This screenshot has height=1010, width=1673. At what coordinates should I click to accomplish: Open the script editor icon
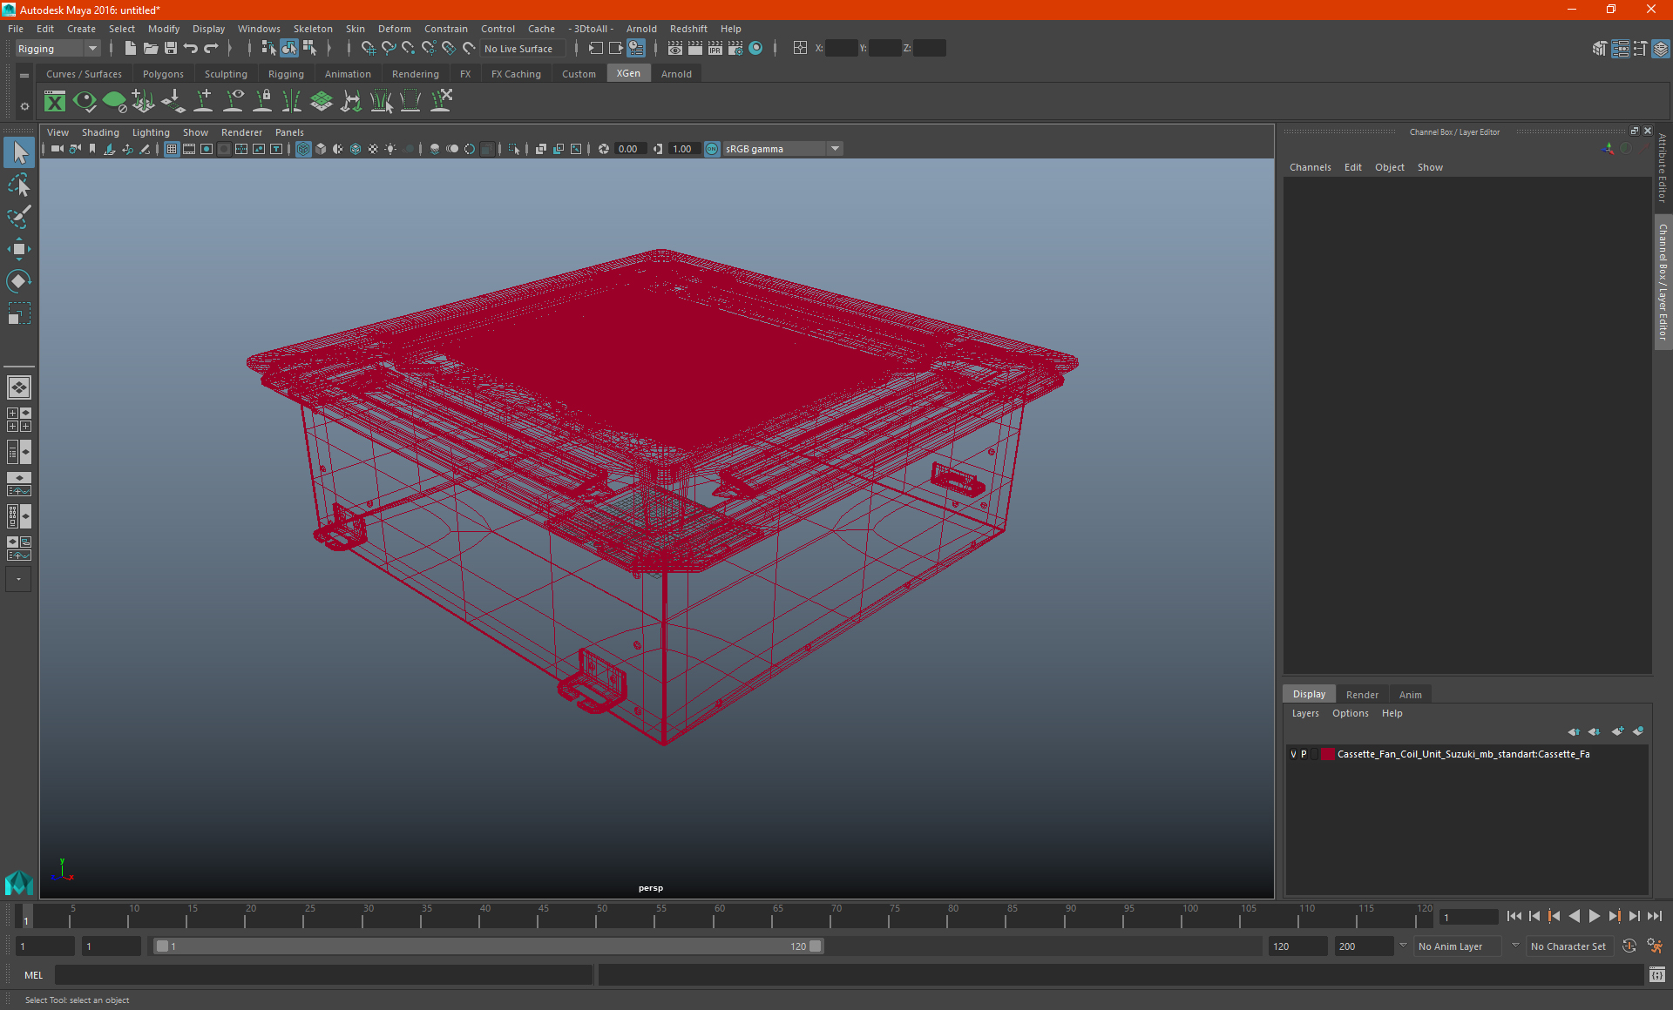click(1656, 975)
